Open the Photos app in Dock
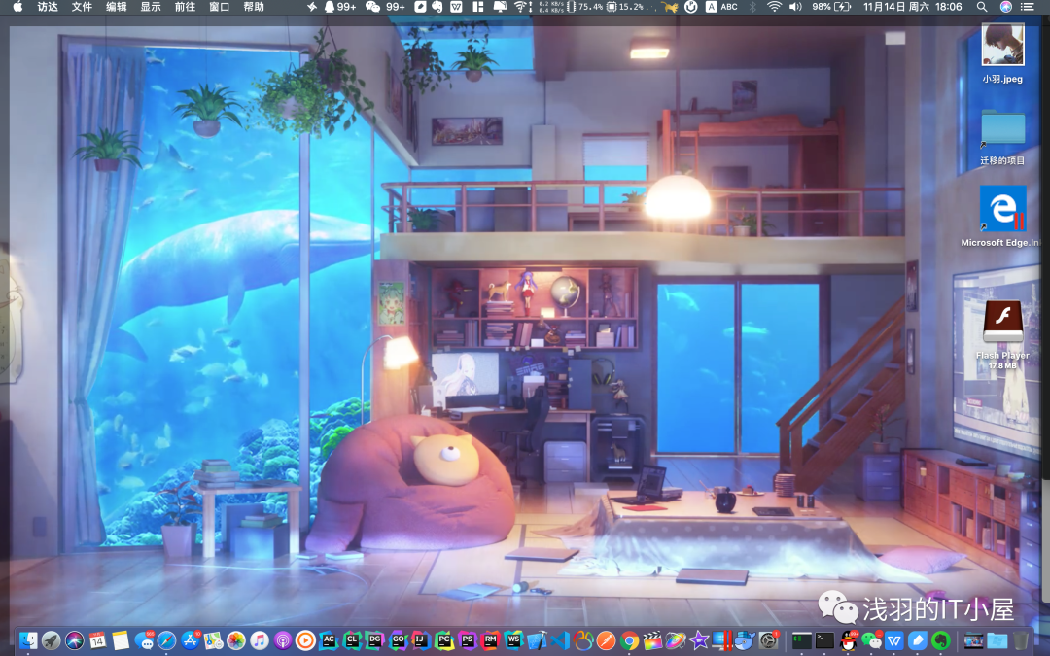Image resolution: width=1050 pixels, height=656 pixels. 236,640
